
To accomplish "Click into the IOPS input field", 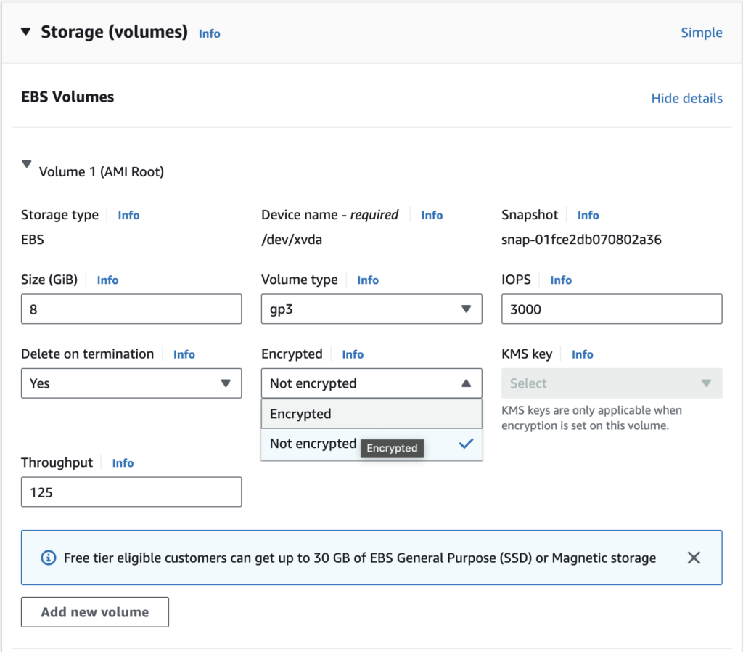I will [611, 309].
